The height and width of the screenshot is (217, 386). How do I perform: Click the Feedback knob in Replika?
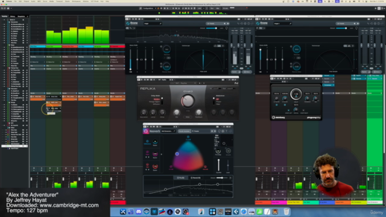(198, 113)
